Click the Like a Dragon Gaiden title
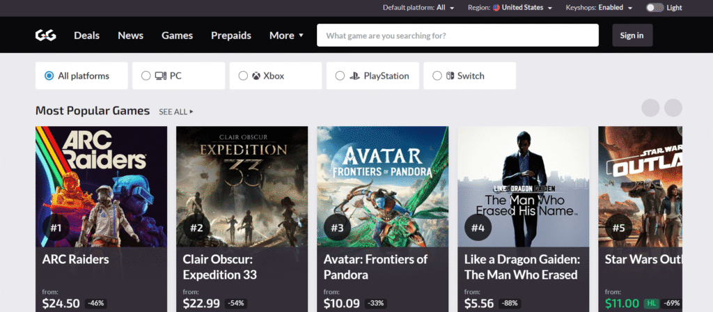Viewport: 713px width, 312px height. (522, 267)
